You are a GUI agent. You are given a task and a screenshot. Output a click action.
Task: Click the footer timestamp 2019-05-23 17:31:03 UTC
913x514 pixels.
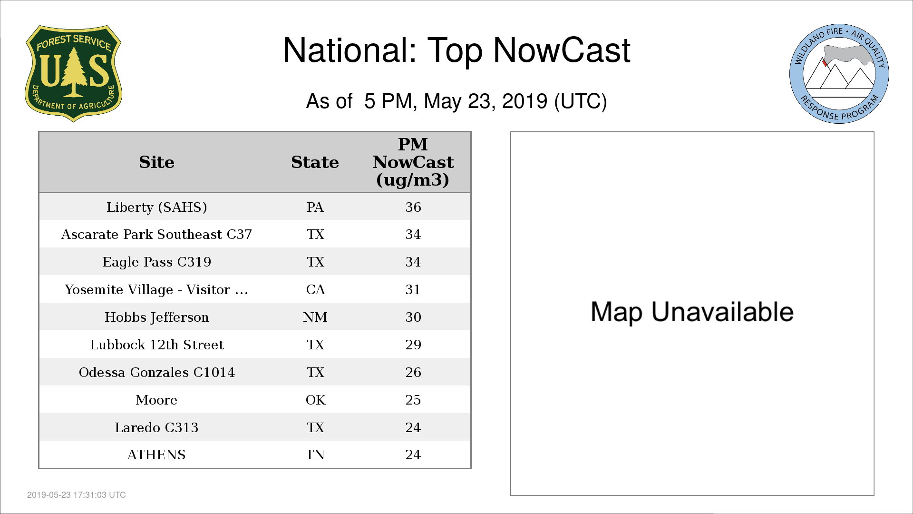[x=77, y=495]
